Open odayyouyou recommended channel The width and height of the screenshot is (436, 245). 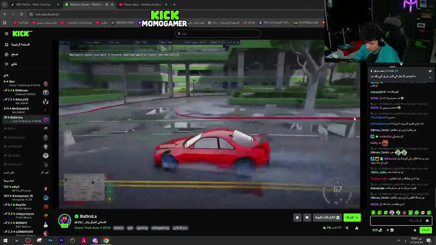[26, 215]
